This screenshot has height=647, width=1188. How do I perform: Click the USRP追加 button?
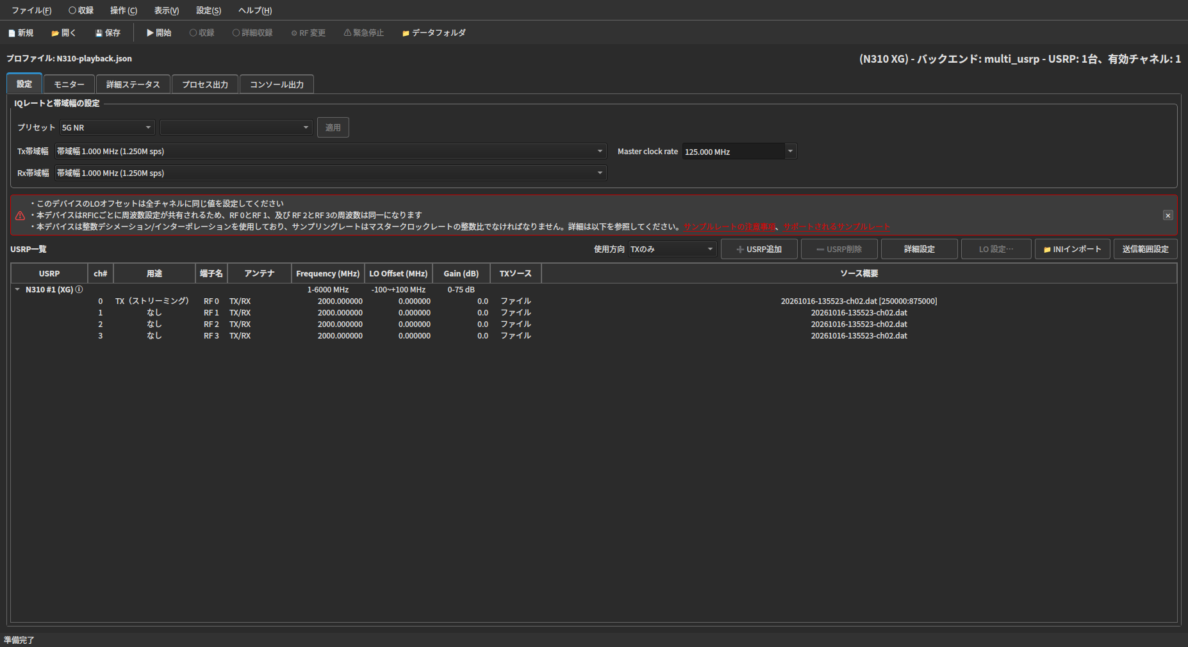pyautogui.click(x=759, y=249)
